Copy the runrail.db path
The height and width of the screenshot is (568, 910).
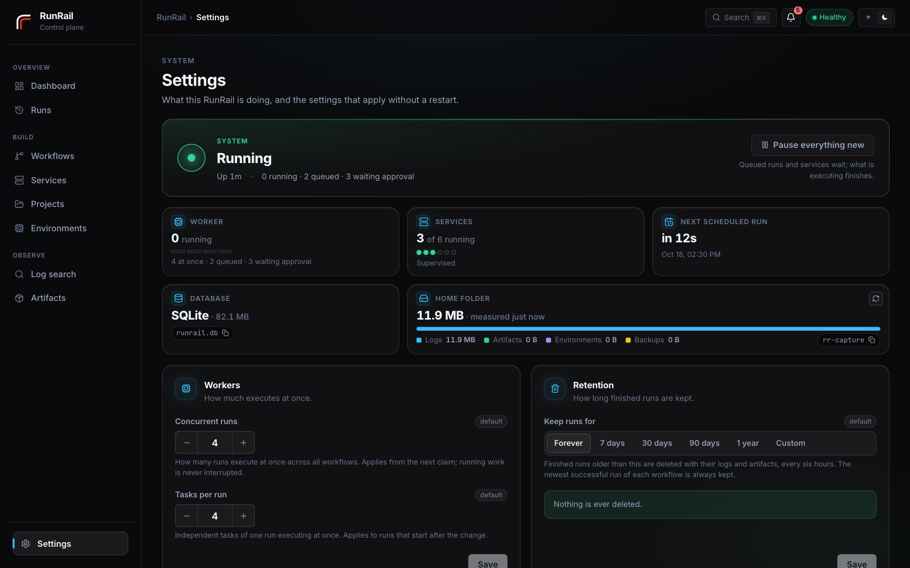point(225,333)
